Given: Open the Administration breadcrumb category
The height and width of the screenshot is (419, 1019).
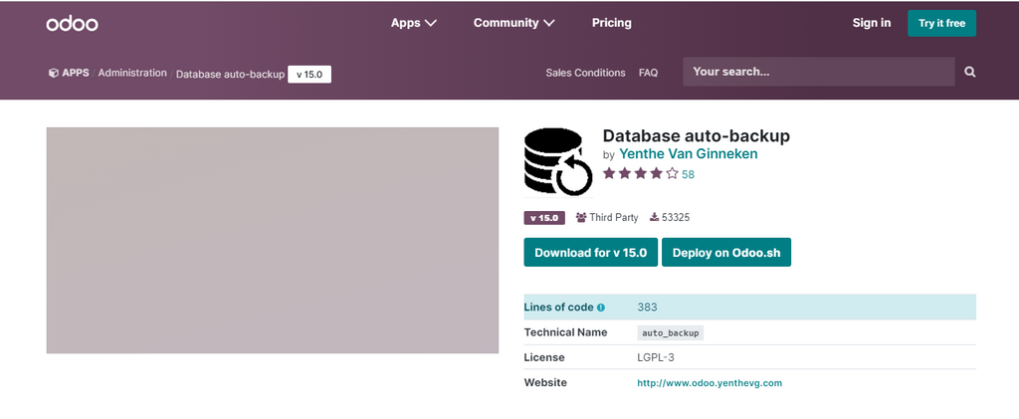Looking at the screenshot, I should pyautogui.click(x=132, y=73).
